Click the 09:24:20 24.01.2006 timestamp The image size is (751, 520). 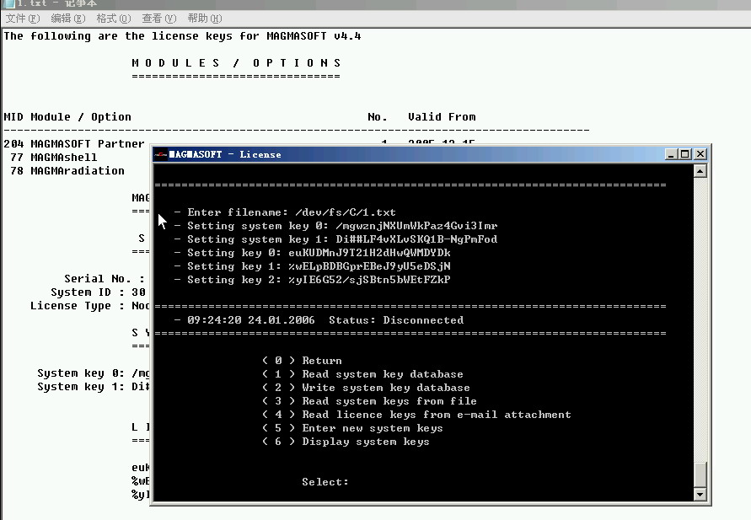(x=251, y=319)
